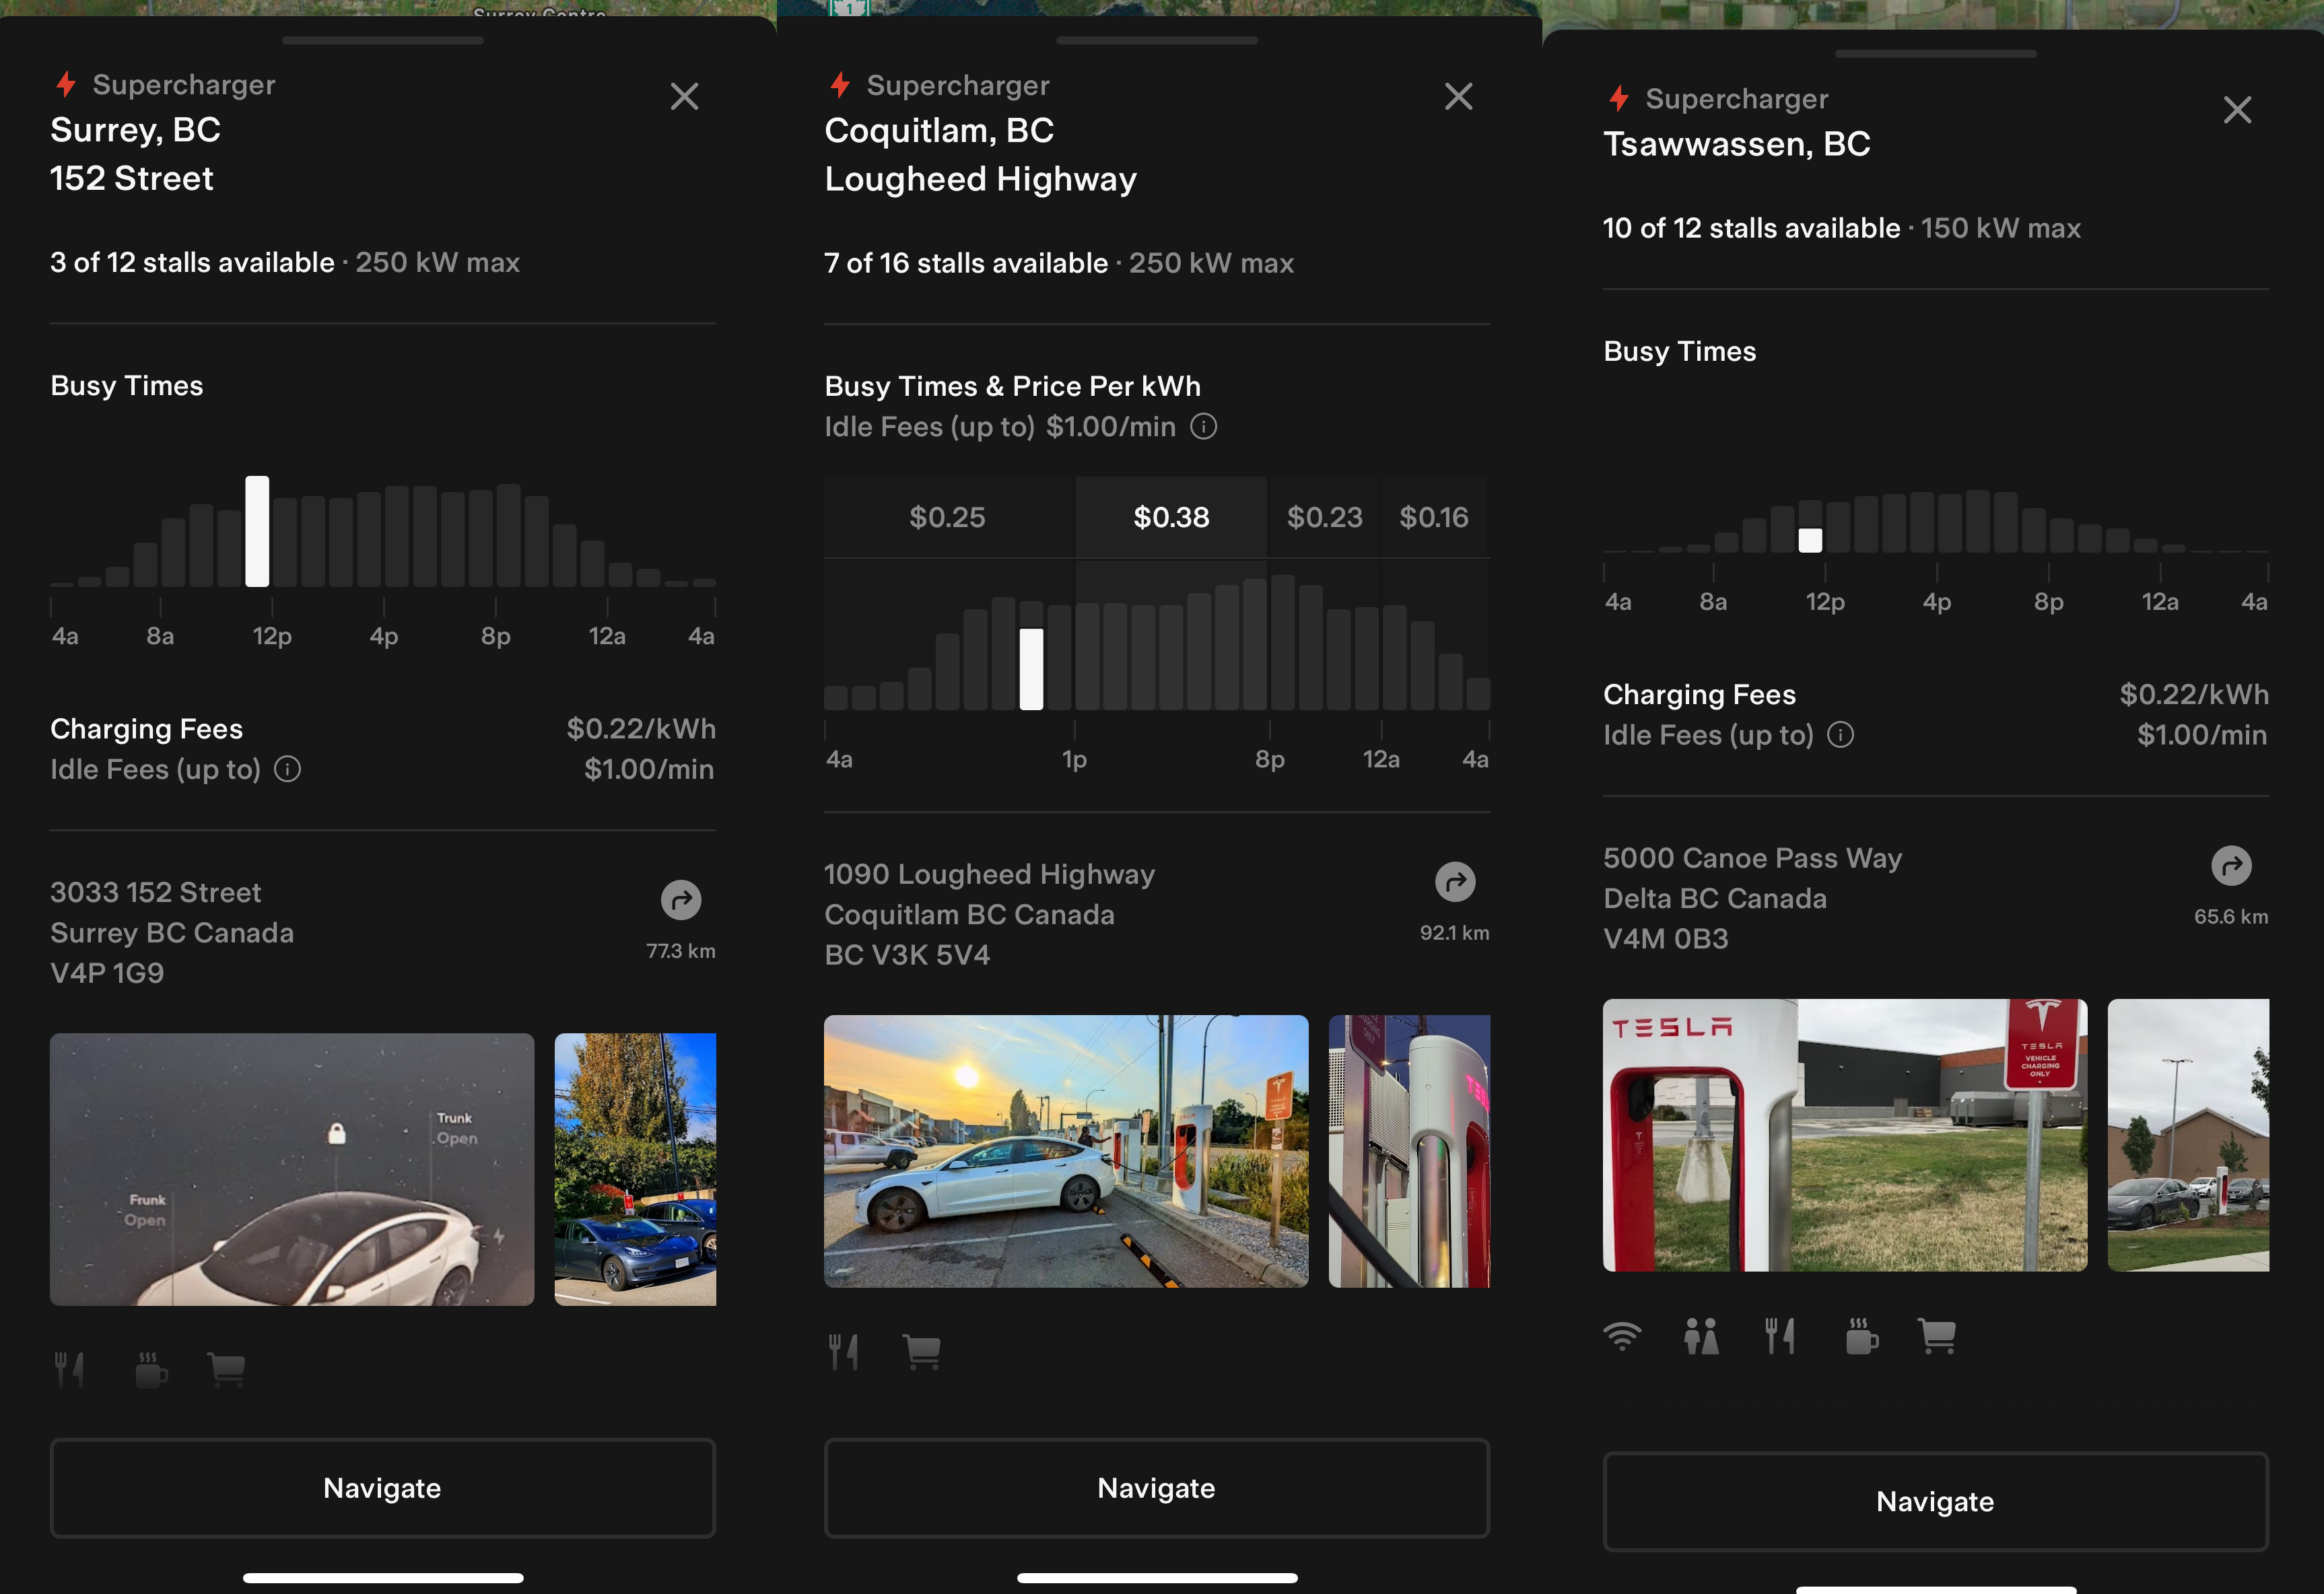Select the $0.25 price period
The image size is (2324, 1594).
pyautogui.click(x=947, y=517)
